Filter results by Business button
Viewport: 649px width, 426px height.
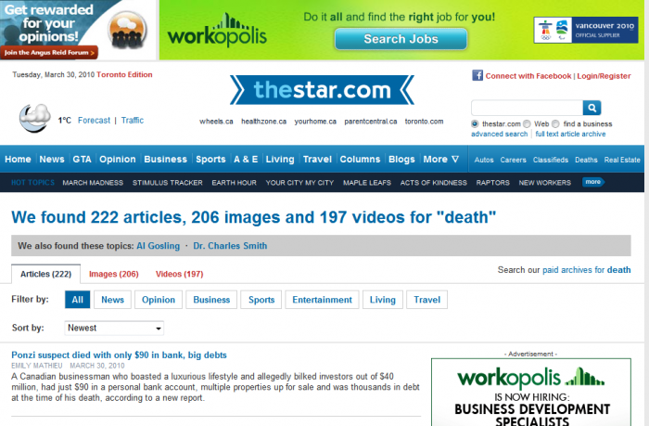point(211,300)
